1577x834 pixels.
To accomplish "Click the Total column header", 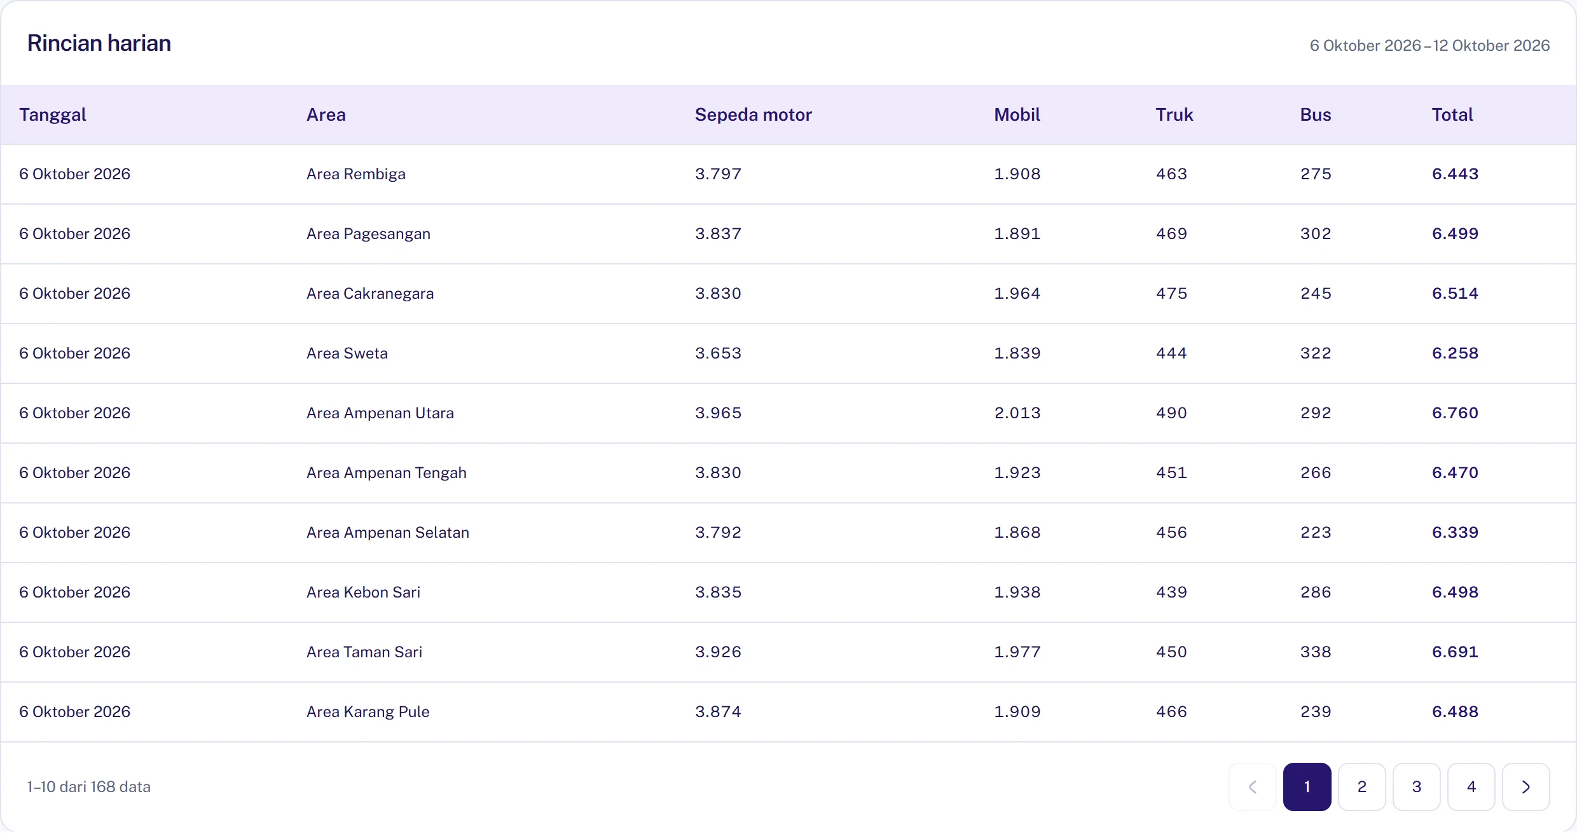I will tap(1452, 115).
